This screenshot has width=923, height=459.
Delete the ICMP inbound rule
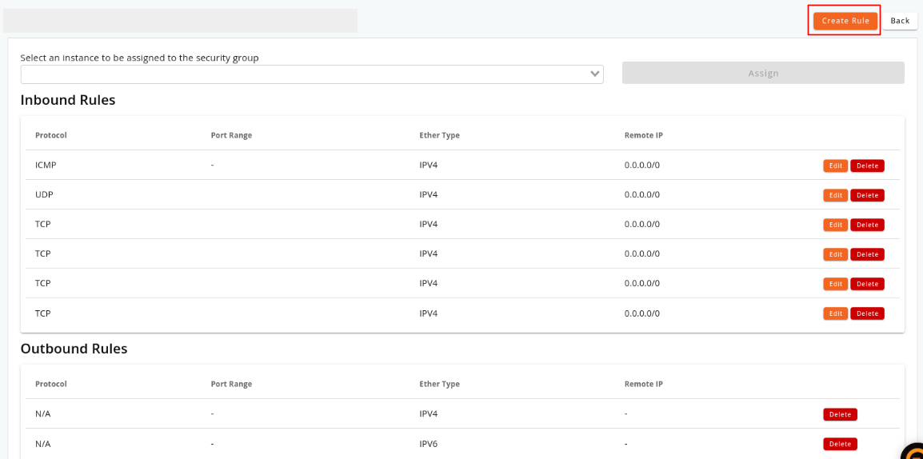click(867, 166)
